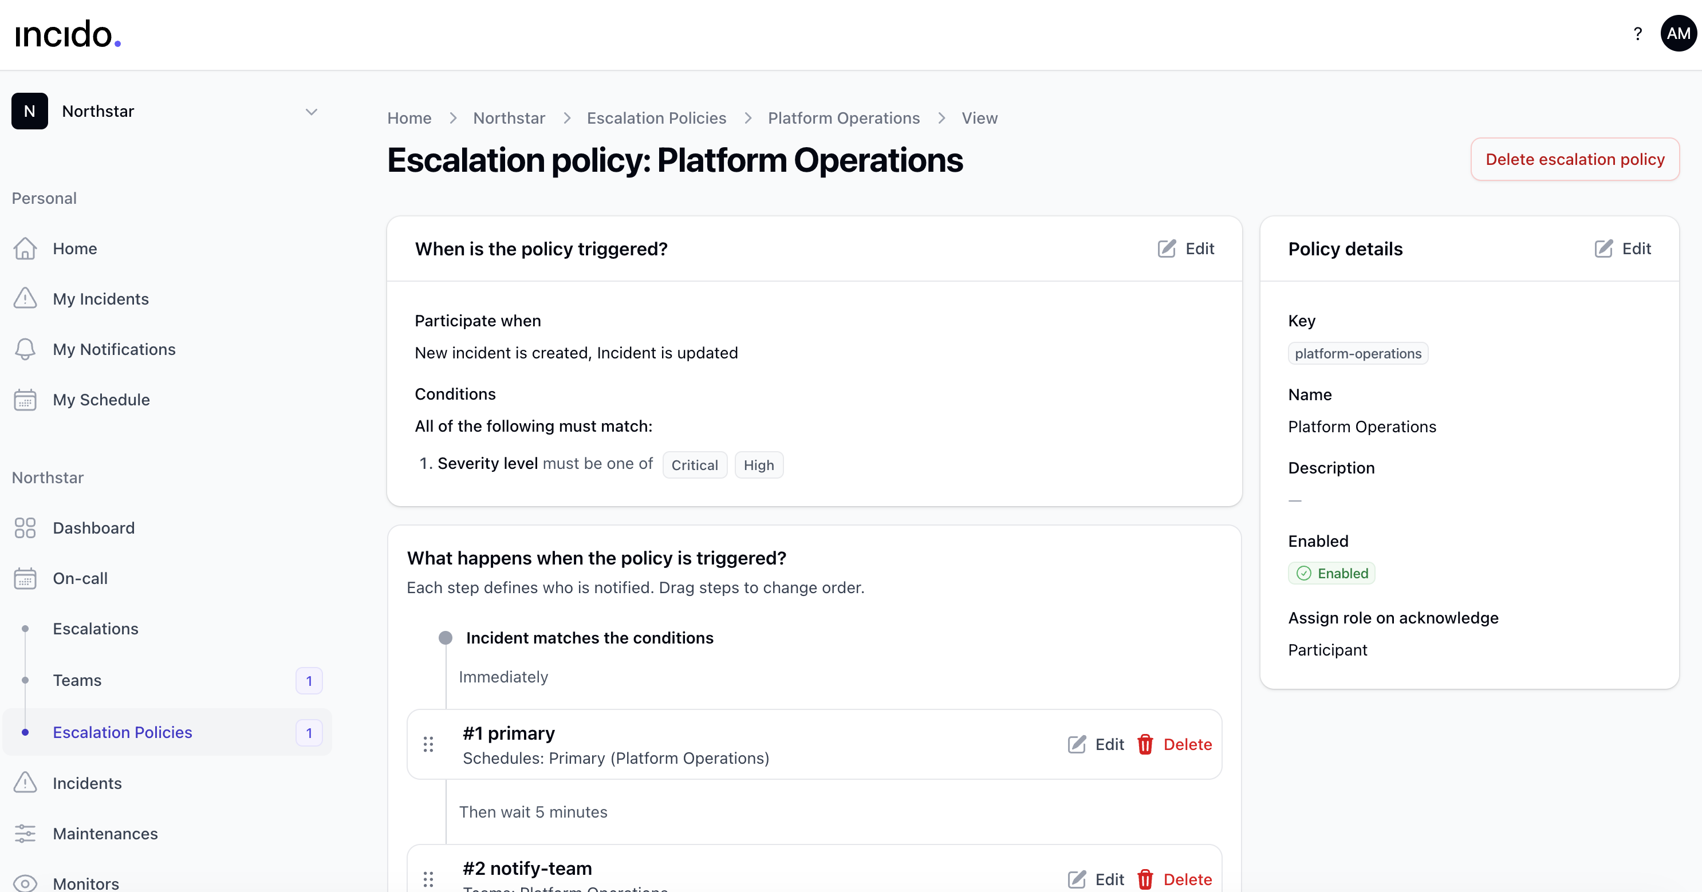
Task: Open the help question mark icon
Action: pos(1637,34)
